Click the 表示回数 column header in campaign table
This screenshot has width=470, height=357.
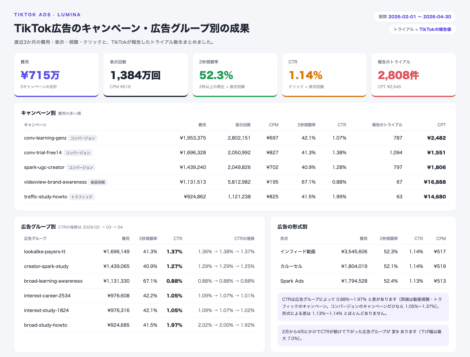243,125
